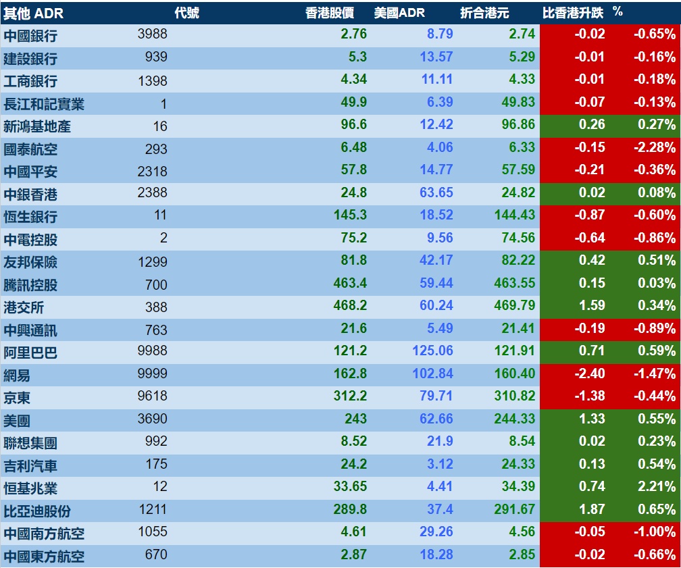Select 比亞迪股份 converted price 291.67
The width and height of the screenshot is (681, 568).
coord(515,509)
